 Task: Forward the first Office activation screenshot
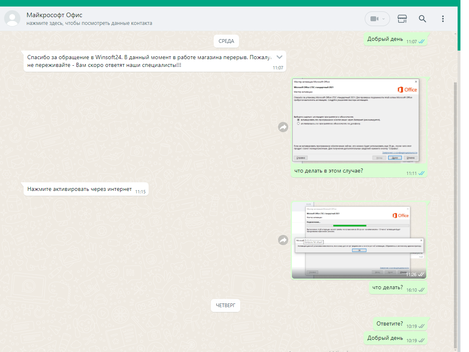tap(283, 127)
